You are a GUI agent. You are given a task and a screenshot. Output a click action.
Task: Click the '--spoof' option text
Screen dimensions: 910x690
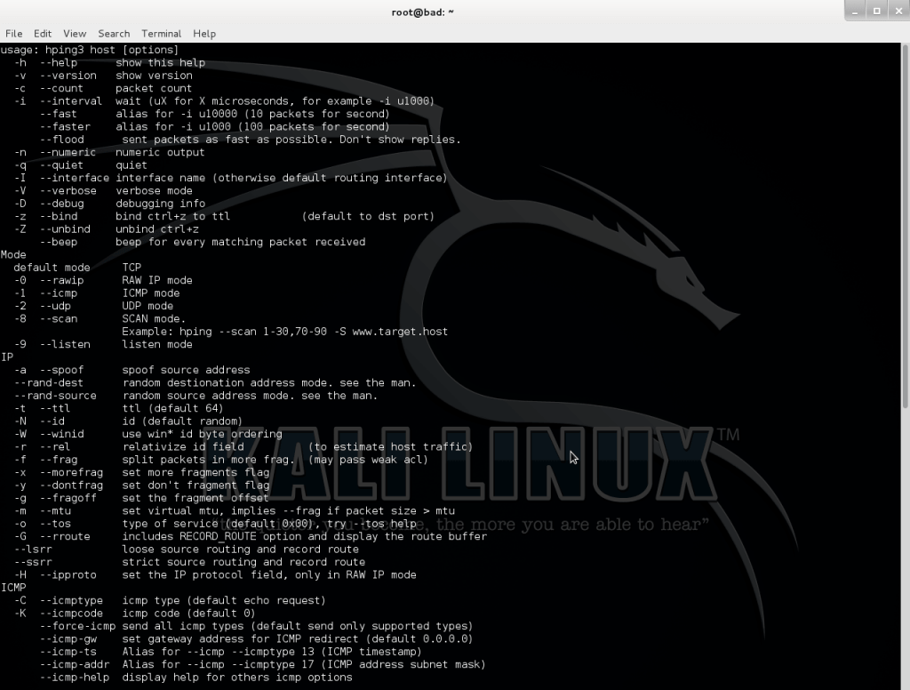(61, 370)
